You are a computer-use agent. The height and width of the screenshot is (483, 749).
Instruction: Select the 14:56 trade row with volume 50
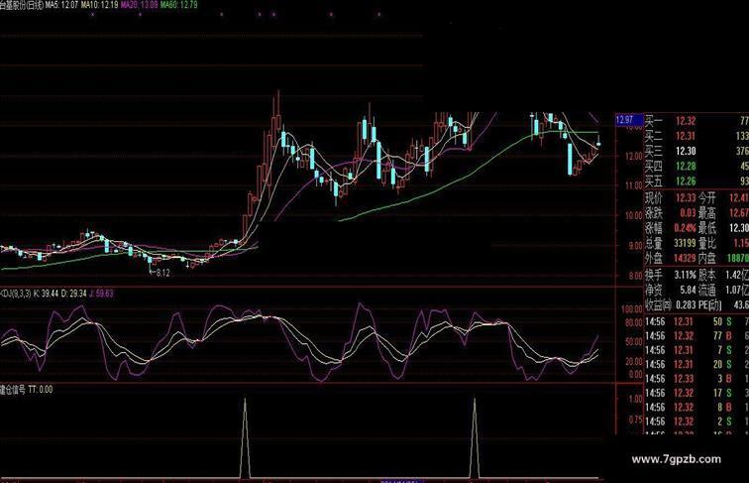pos(696,322)
